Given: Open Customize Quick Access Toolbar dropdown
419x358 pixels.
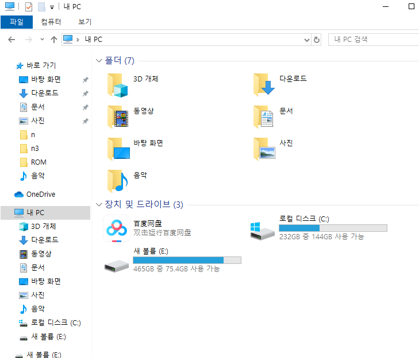Looking at the screenshot, I should point(52,7).
